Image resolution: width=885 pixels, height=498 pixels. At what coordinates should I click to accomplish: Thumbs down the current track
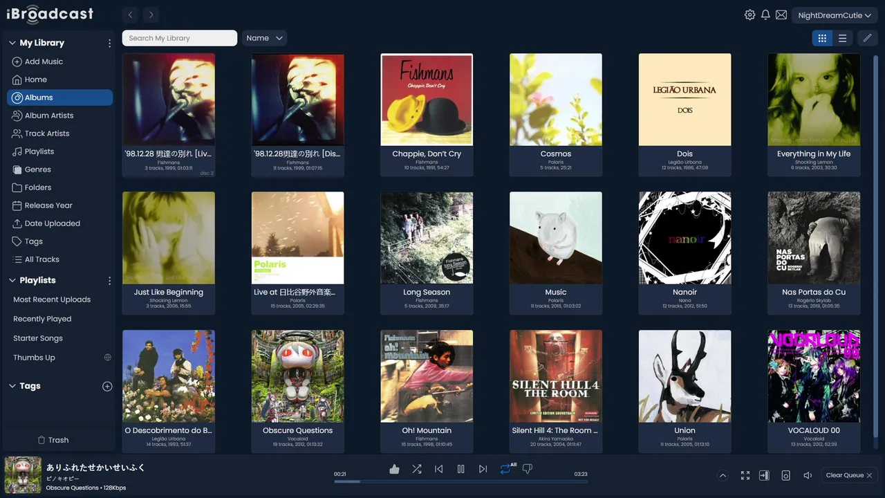tap(528, 469)
